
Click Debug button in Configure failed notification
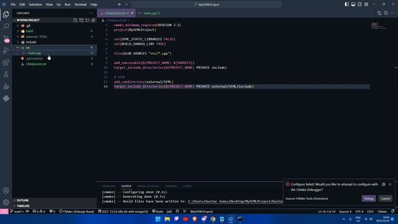coord(369,198)
